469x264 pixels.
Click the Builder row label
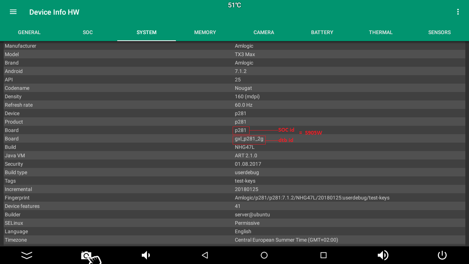tap(12, 214)
